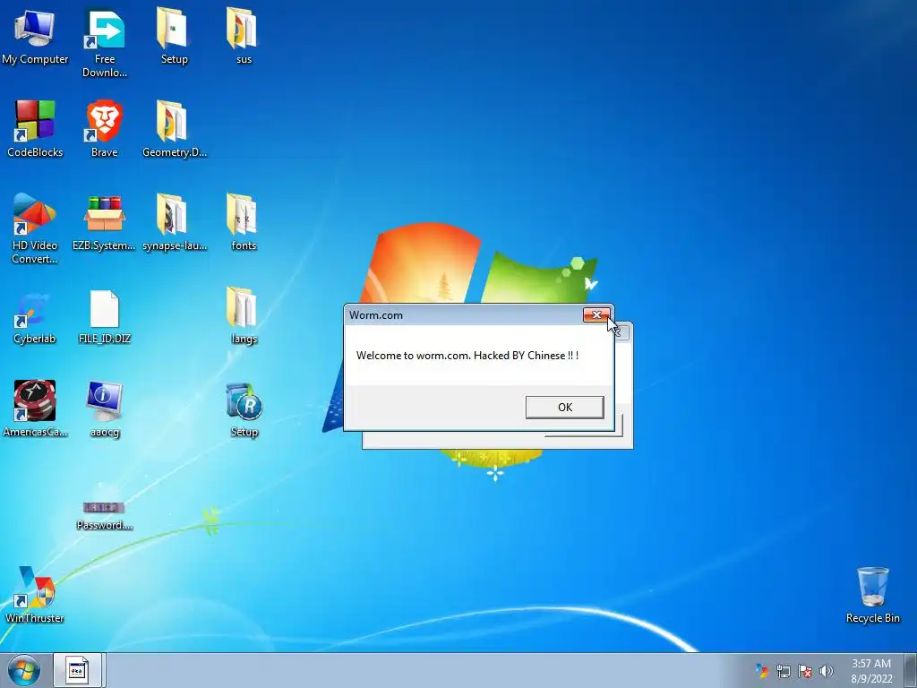Click the background dialog's close button behind Worm.com

pyautogui.click(x=621, y=333)
